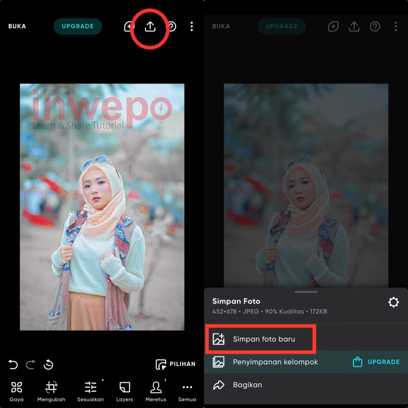Screen dimensions: 408x408
Task: Open export settings via the gear icon
Action: pos(394,302)
